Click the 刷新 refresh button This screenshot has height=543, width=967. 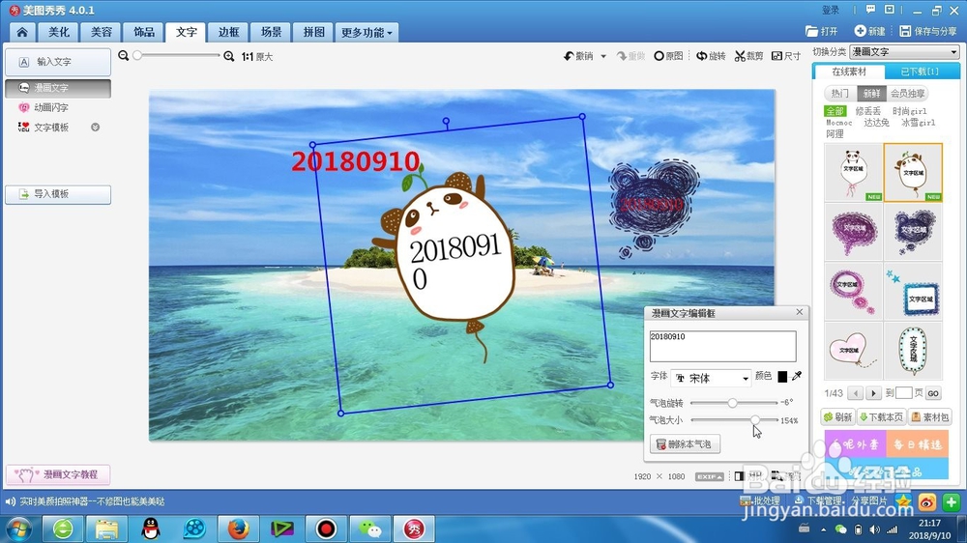[x=837, y=417]
